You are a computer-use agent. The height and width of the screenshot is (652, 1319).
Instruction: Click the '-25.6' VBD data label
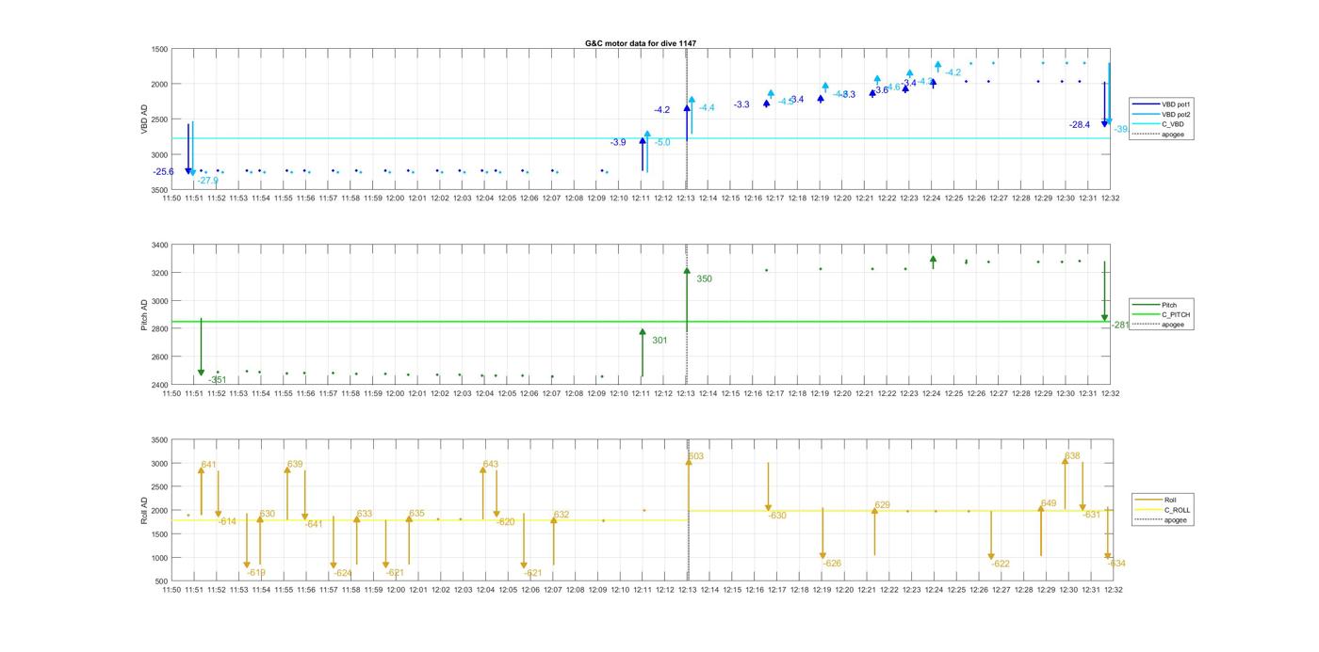[x=164, y=171]
